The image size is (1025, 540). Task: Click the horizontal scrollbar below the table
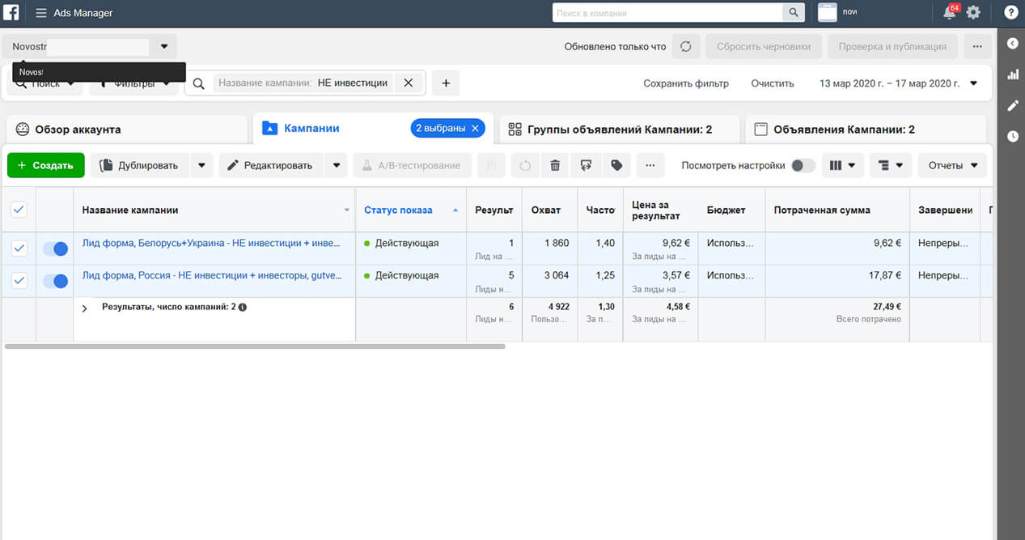click(255, 346)
